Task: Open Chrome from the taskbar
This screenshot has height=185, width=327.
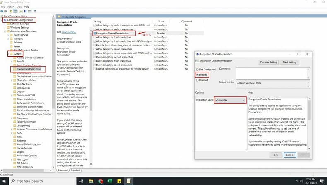Action: (101, 181)
